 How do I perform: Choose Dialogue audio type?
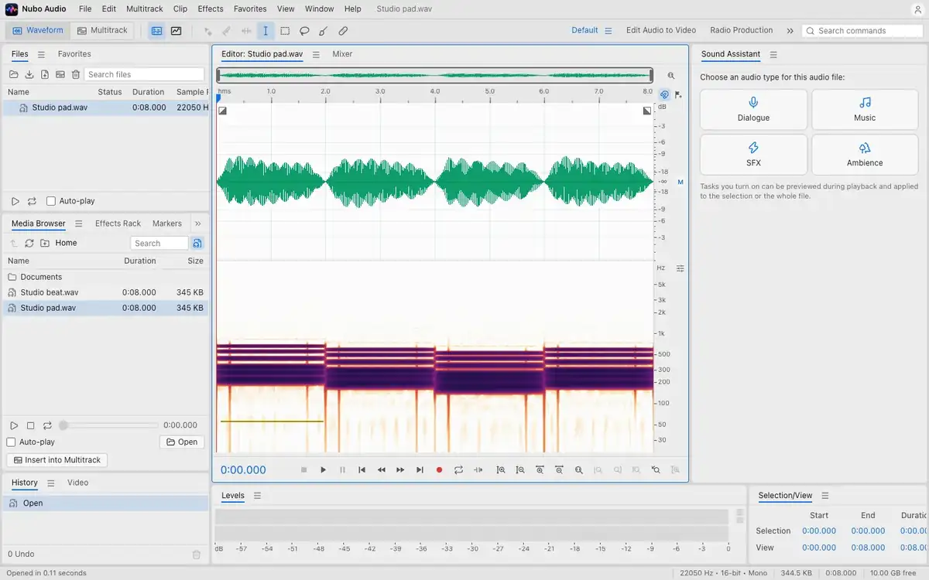tap(753, 110)
